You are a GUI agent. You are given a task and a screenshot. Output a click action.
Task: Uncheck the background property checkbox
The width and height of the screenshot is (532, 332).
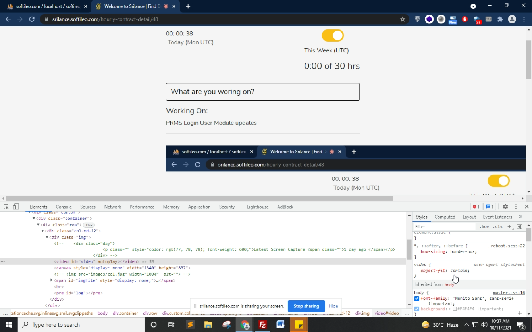click(416, 309)
